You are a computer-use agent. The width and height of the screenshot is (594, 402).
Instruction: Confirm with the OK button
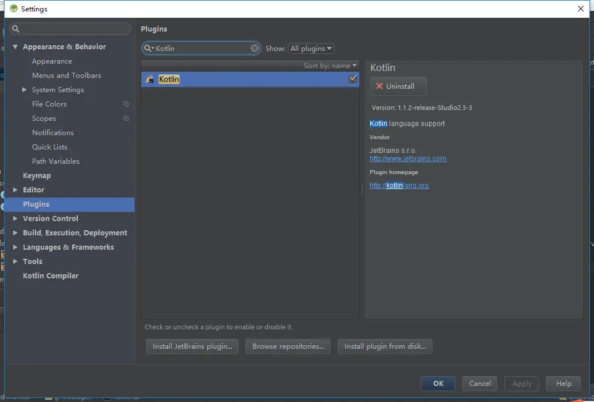point(438,384)
